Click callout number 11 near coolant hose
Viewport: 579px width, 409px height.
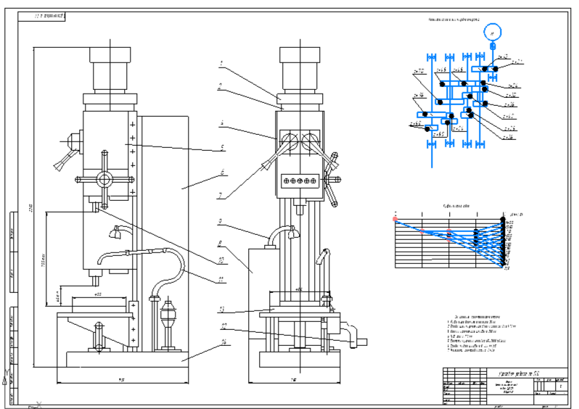click(221, 279)
